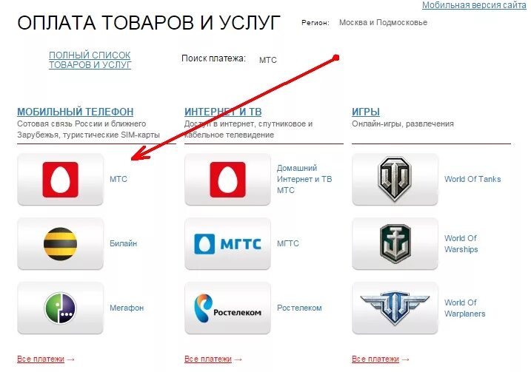Open the World Of Tanks emblem tile

395,179
